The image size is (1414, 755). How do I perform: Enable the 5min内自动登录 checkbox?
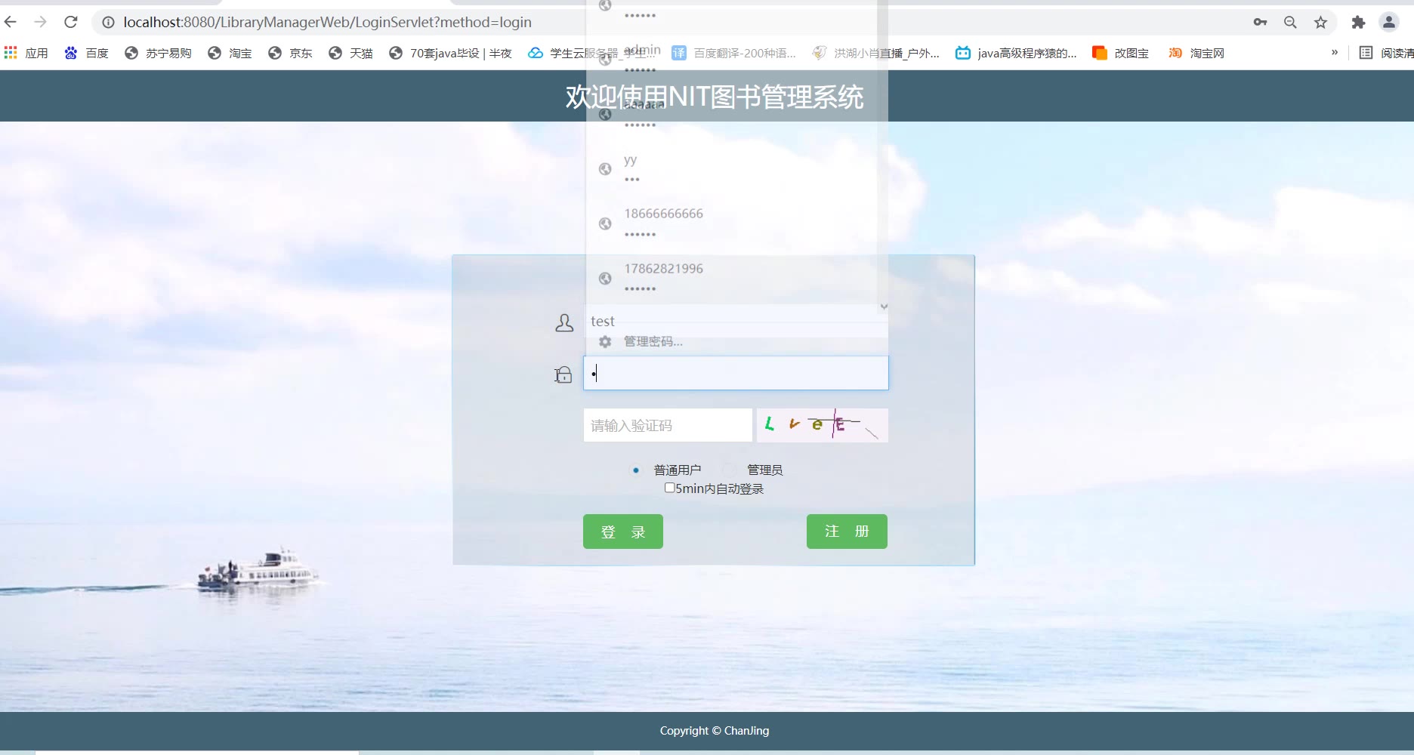(669, 488)
